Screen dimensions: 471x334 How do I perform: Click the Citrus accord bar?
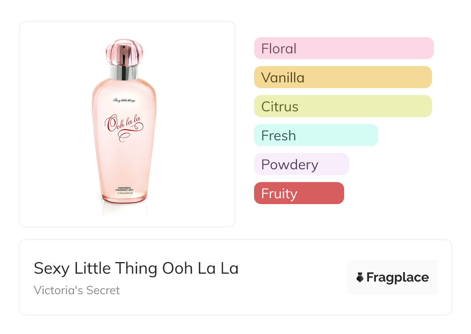343,106
